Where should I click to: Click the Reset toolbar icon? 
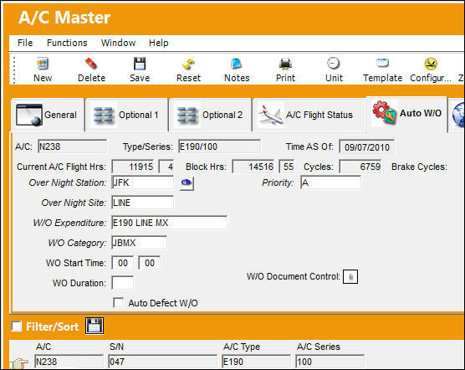188,64
